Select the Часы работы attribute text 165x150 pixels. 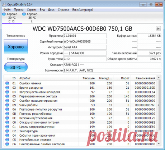tap(28, 105)
